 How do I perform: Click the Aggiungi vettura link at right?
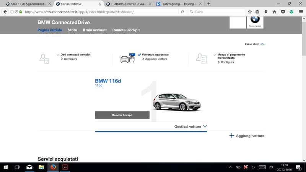tap(250, 136)
